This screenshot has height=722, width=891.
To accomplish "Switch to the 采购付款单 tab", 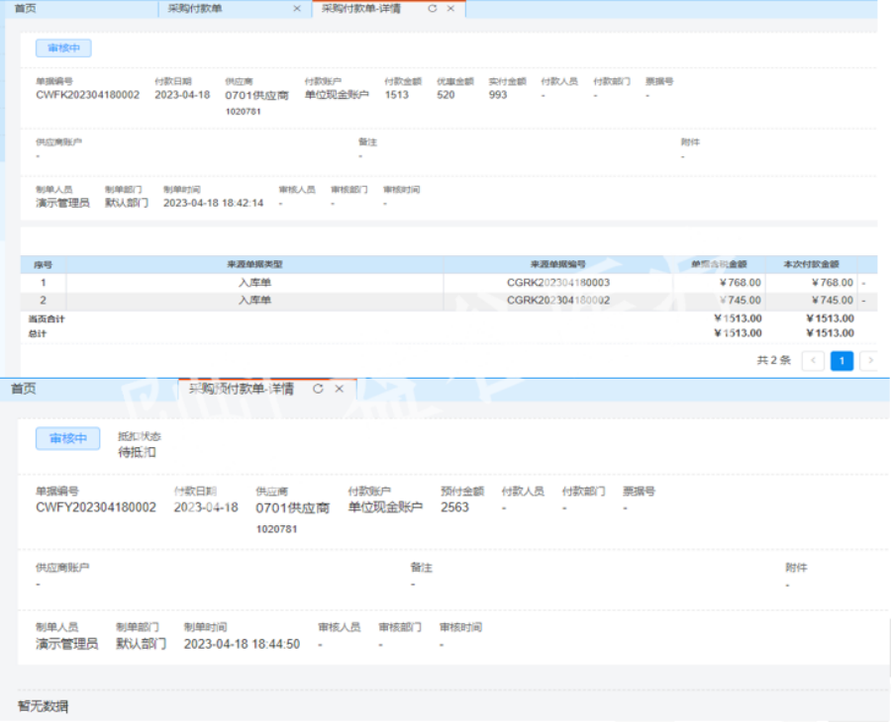I will pyautogui.click(x=195, y=9).
